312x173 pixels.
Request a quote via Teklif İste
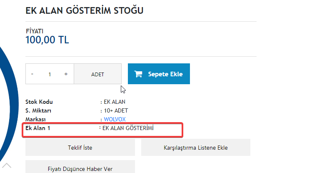coord(80,148)
